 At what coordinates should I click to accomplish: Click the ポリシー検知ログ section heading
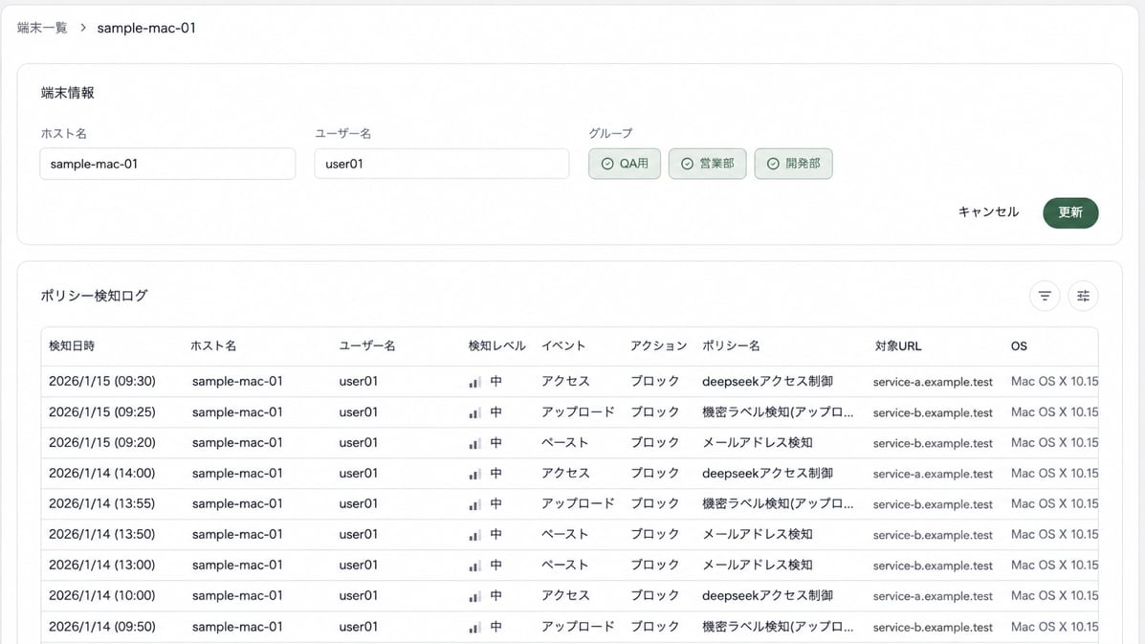coord(94,296)
